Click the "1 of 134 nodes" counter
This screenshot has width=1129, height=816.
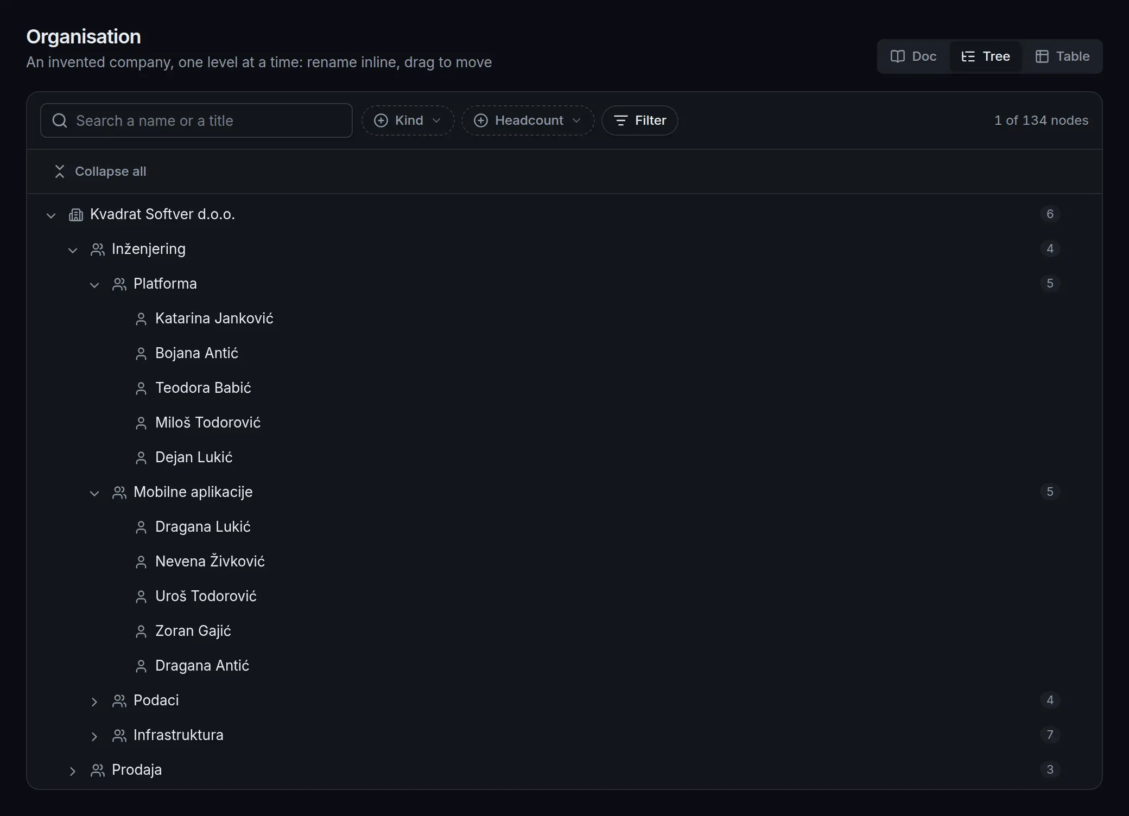click(x=1041, y=120)
